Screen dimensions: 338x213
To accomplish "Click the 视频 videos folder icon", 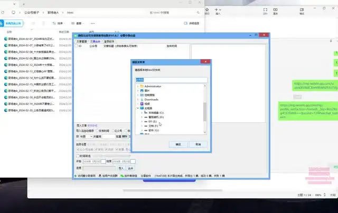I will (x=142, y=103).
